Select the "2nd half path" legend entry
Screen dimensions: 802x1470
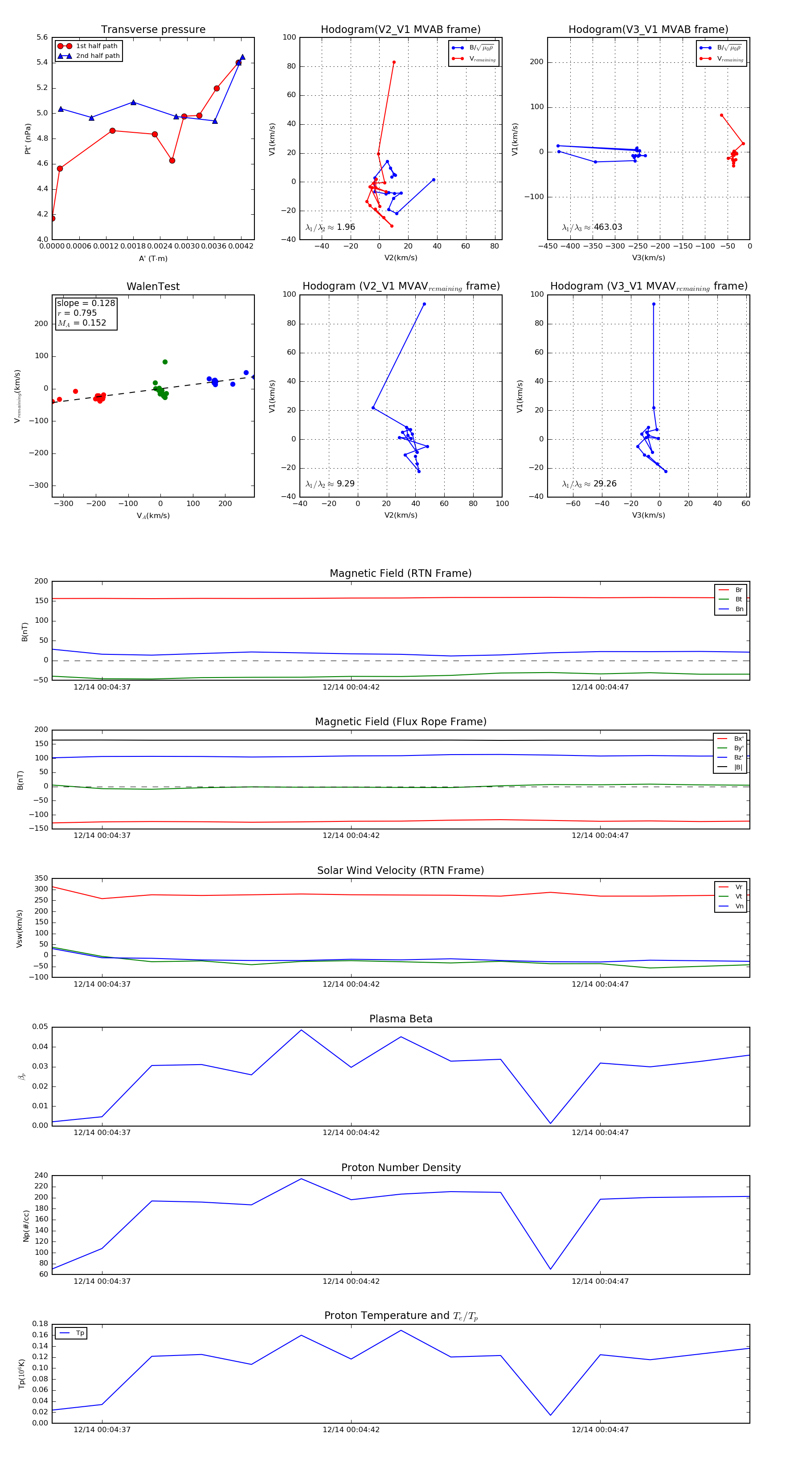(89, 56)
